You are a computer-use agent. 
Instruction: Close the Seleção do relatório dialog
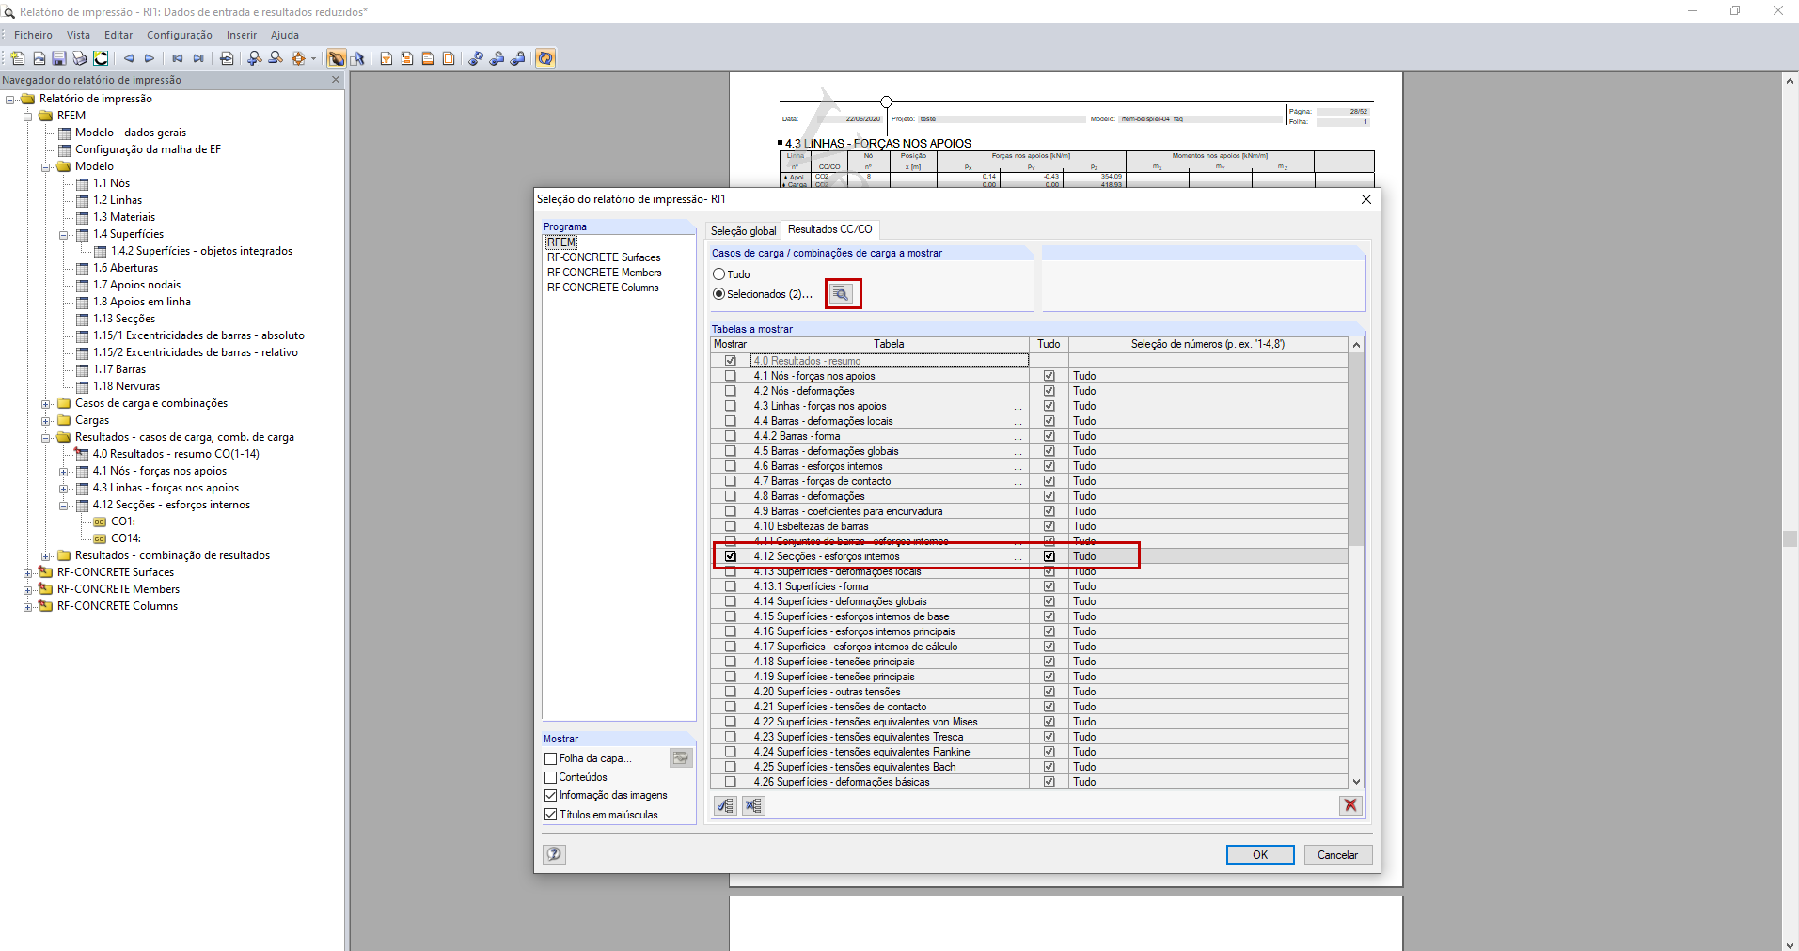(x=1365, y=199)
